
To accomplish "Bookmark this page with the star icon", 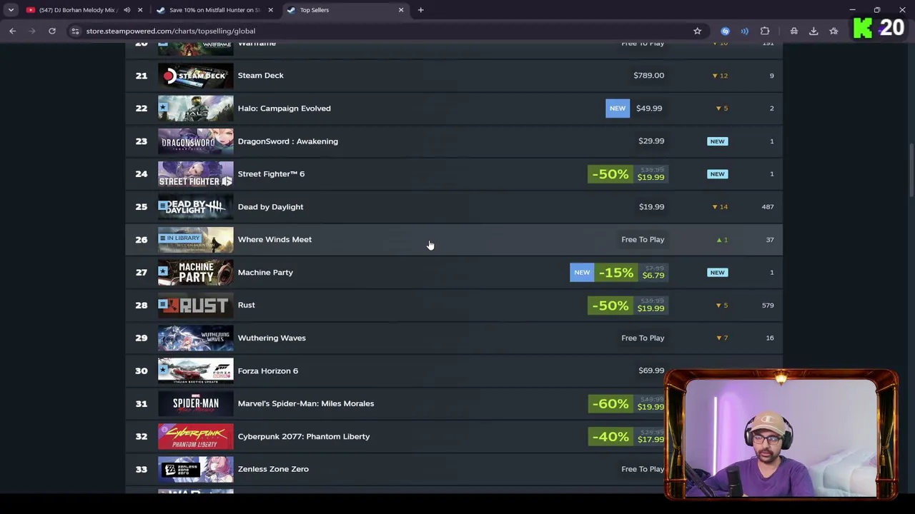I will (697, 31).
